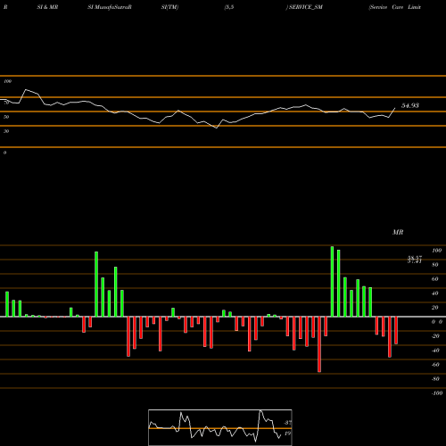Click the RSI current value 54.93 label
Viewport: 446px width, 446px height.
pos(410,105)
